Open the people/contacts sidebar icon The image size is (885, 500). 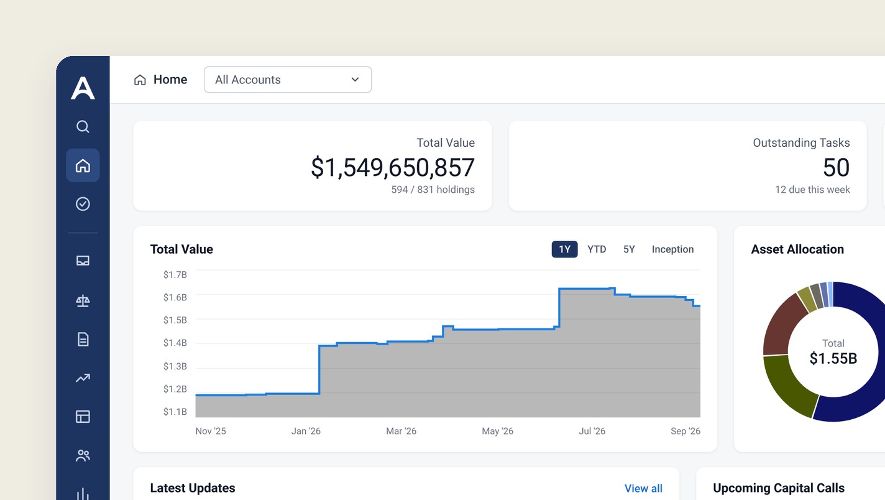coord(83,456)
